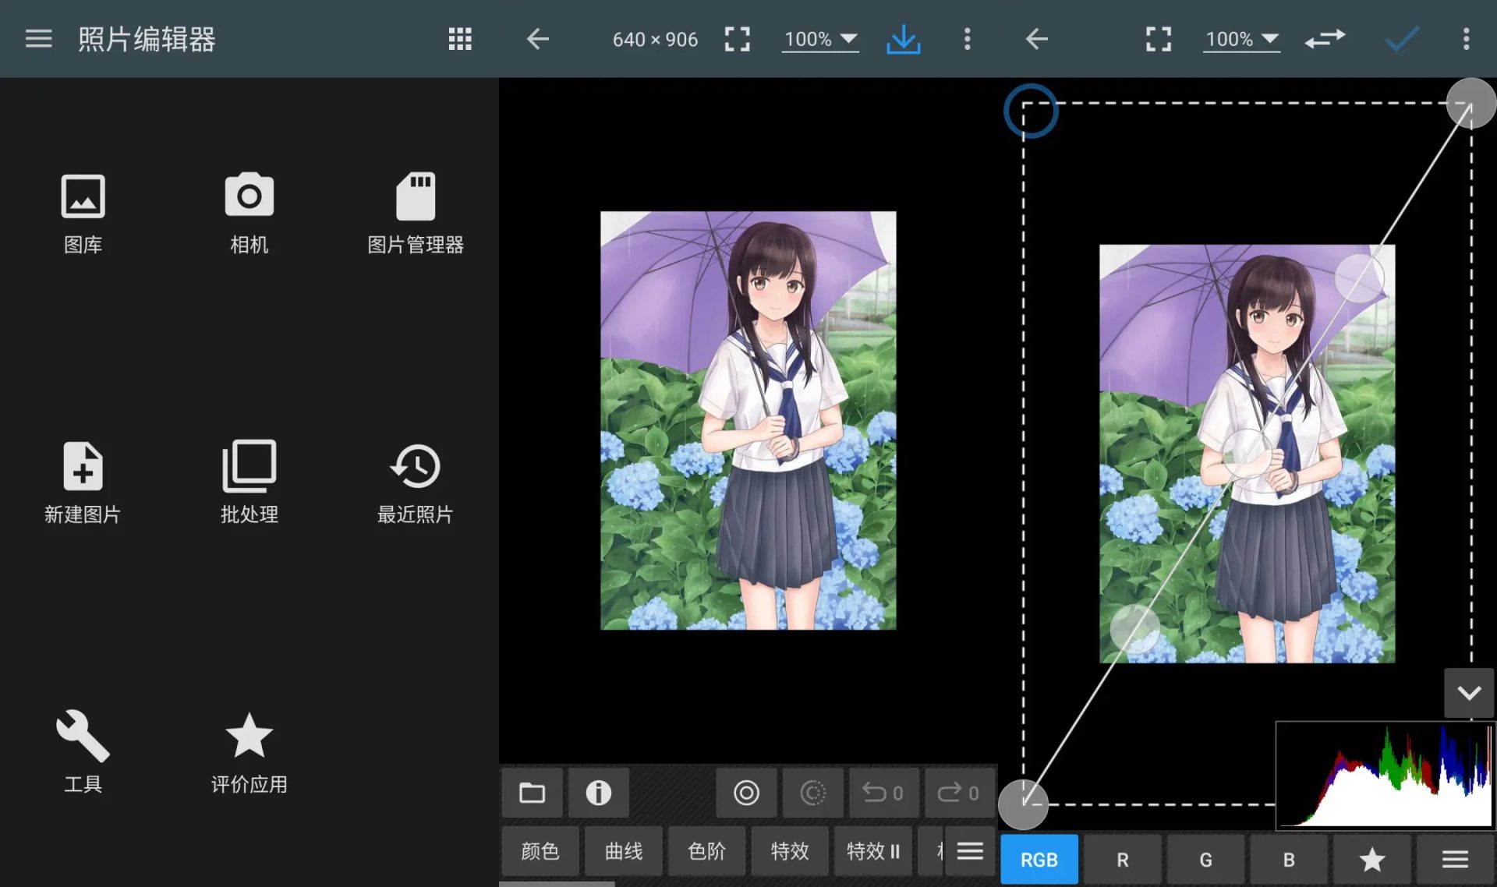Go back from the curves panel
Screen dimensions: 1497x887
point(1036,38)
